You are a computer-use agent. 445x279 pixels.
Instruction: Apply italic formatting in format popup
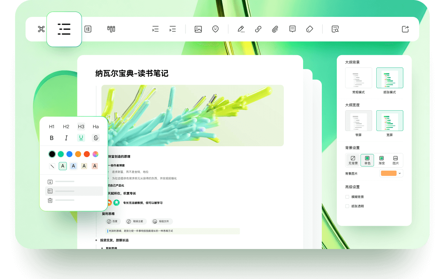point(66,138)
